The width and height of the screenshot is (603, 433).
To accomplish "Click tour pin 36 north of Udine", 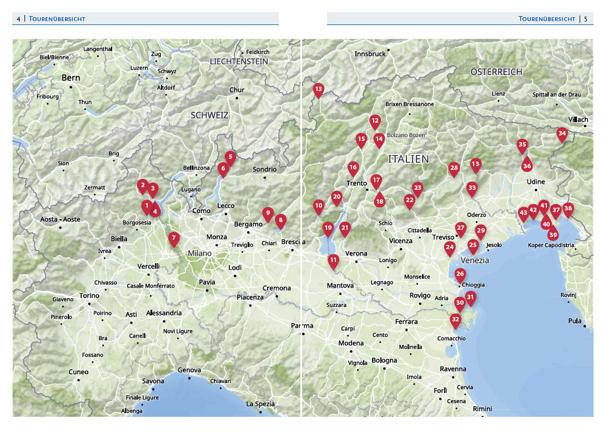I will coord(527,165).
